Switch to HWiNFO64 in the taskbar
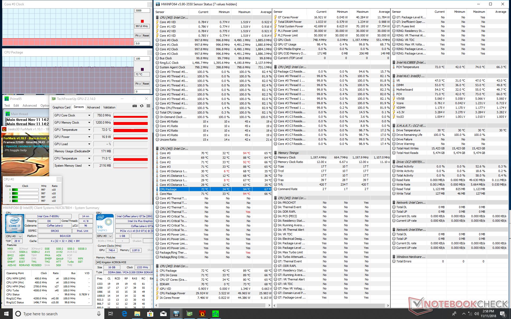The image size is (511, 319). (176, 314)
